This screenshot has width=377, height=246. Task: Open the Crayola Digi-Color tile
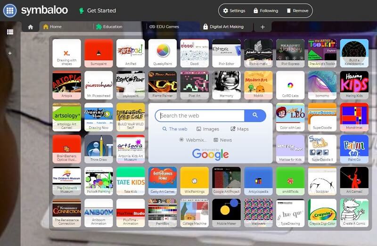tap(322, 213)
